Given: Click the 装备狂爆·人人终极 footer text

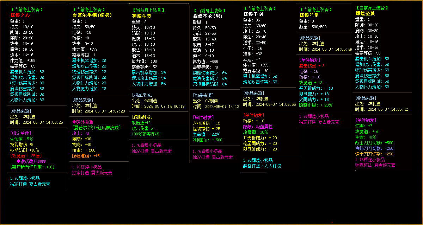Looking at the screenshot, I should [262, 166].
